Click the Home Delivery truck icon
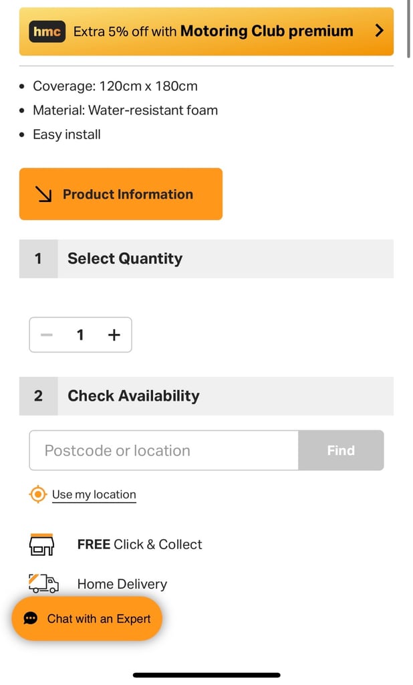This screenshot has width=413, height=685. 43,583
